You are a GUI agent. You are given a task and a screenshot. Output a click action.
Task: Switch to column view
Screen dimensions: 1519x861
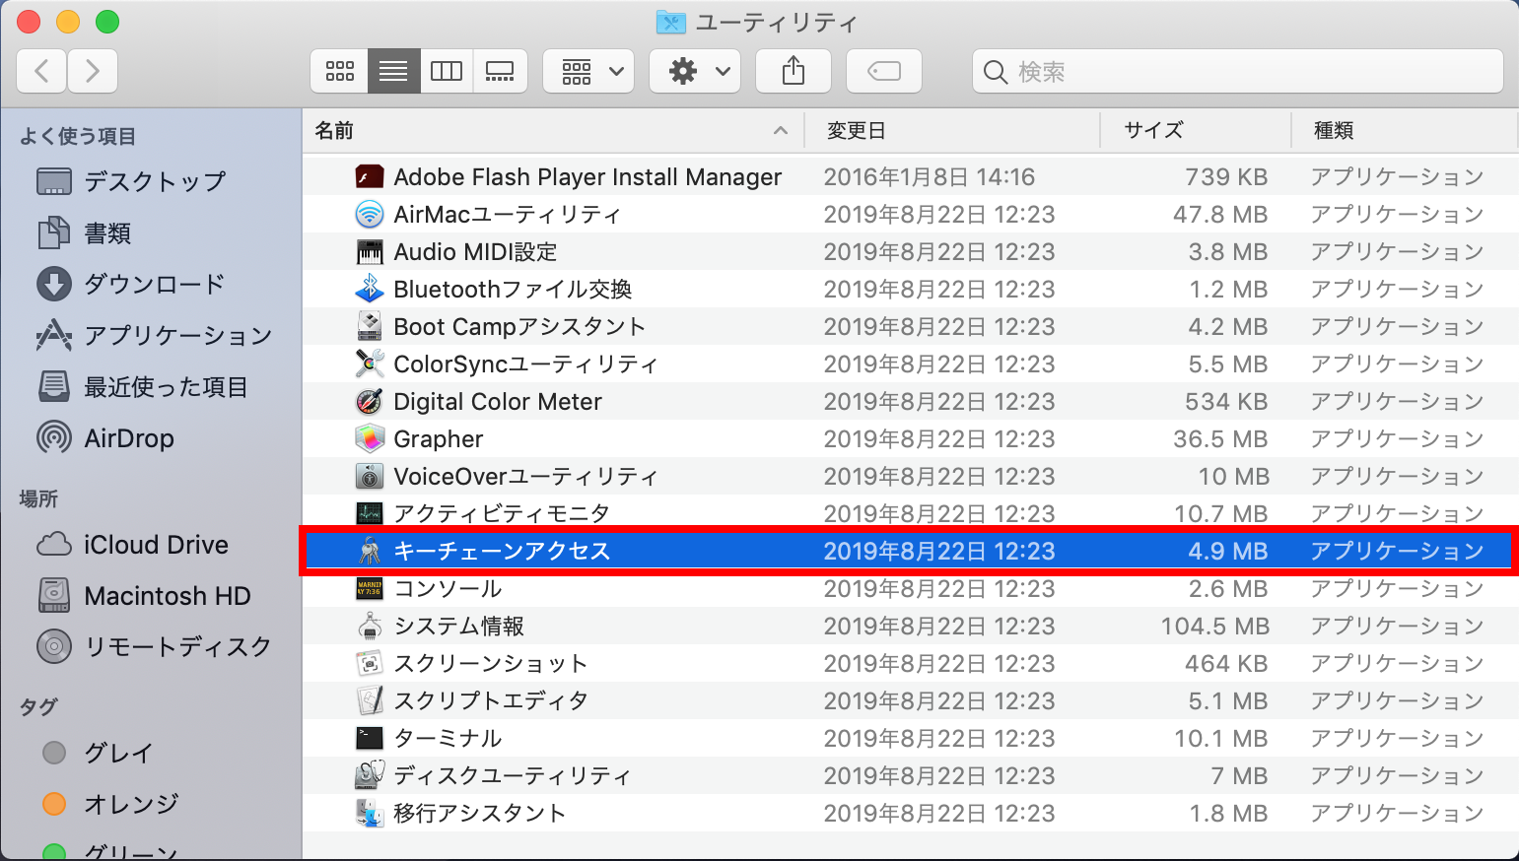pos(447,71)
